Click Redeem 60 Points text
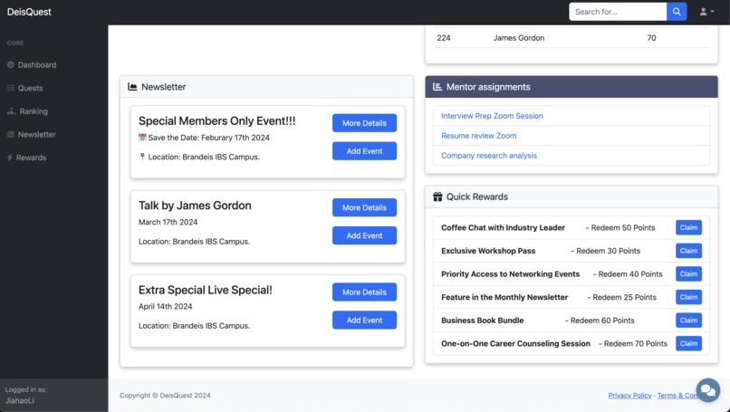This screenshot has height=412, width=730. click(x=602, y=321)
